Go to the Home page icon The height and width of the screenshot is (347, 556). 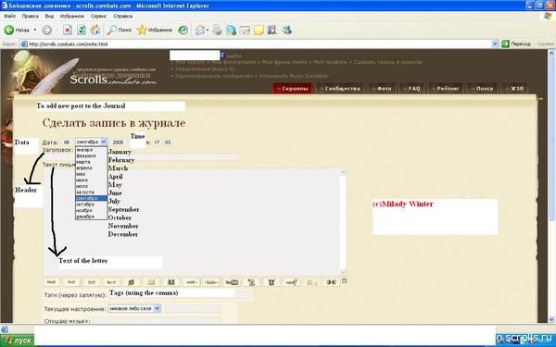click(x=95, y=31)
